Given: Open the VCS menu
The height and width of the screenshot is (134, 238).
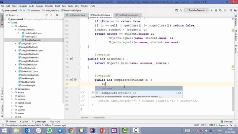Looking at the screenshot, I should 77,6.
